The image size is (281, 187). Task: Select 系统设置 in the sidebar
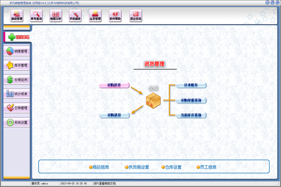point(17,122)
